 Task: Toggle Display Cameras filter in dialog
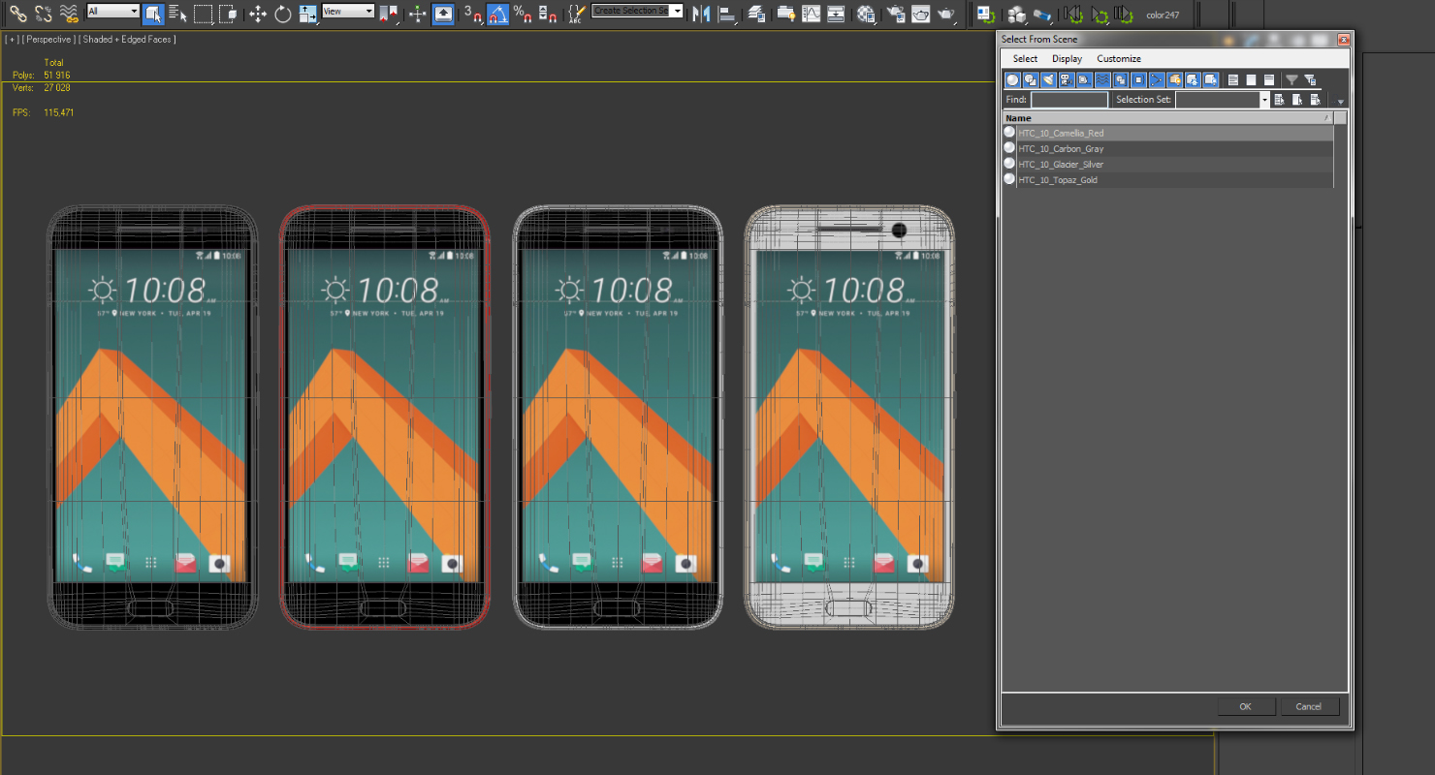pyautogui.click(x=1067, y=79)
